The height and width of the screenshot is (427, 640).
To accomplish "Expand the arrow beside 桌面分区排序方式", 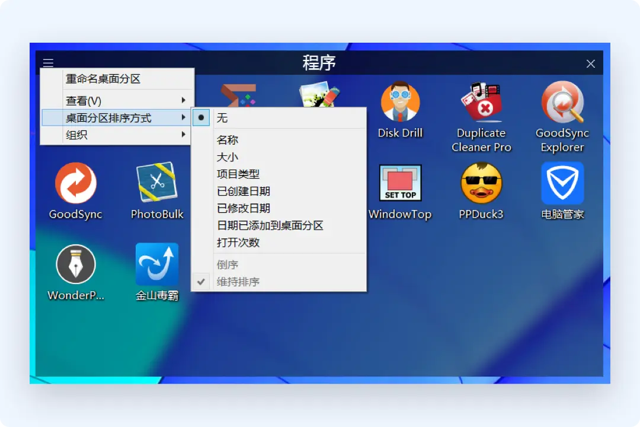I will click(x=183, y=117).
